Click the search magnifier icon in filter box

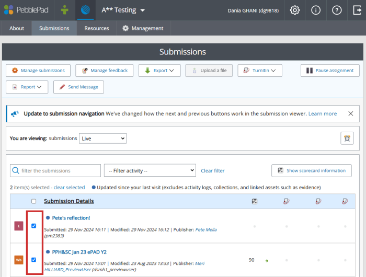point(16,170)
